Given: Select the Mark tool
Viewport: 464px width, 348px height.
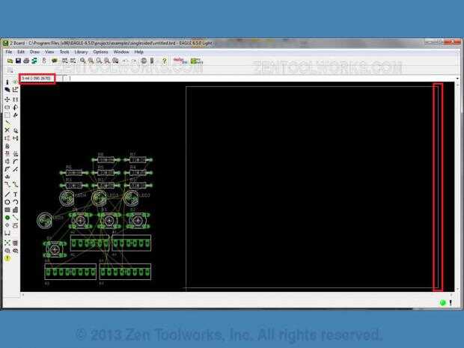Looking at the screenshot, I should (16, 89).
